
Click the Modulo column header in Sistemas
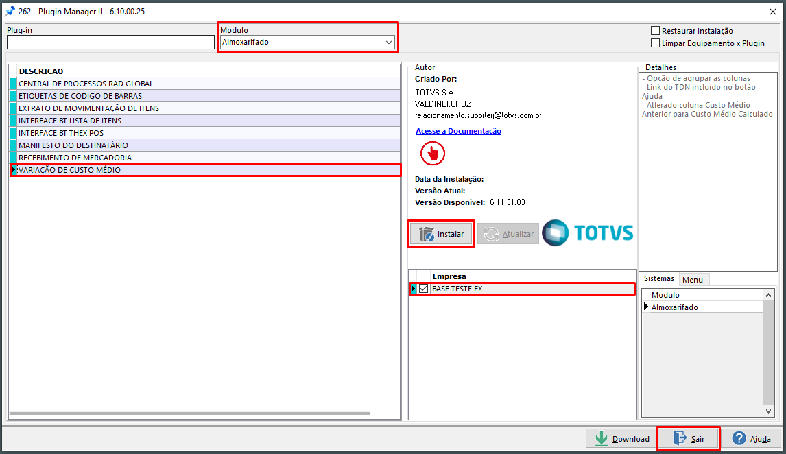[x=706, y=295]
